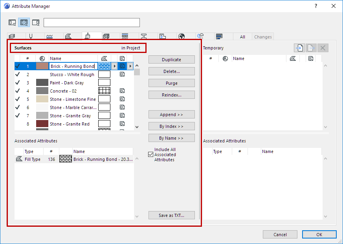343x244 pixels.
Task: Click the Purge button
Action: pyautogui.click(x=171, y=83)
